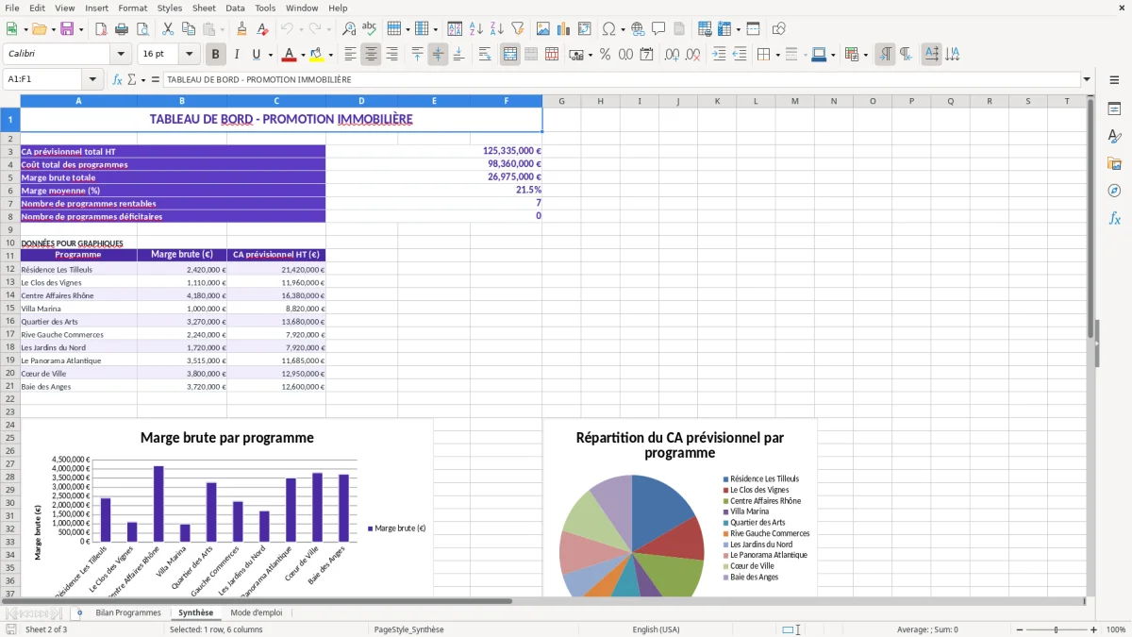Click the Select Function sigma button
This screenshot has width=1132, height=637.
click(131, 80)
